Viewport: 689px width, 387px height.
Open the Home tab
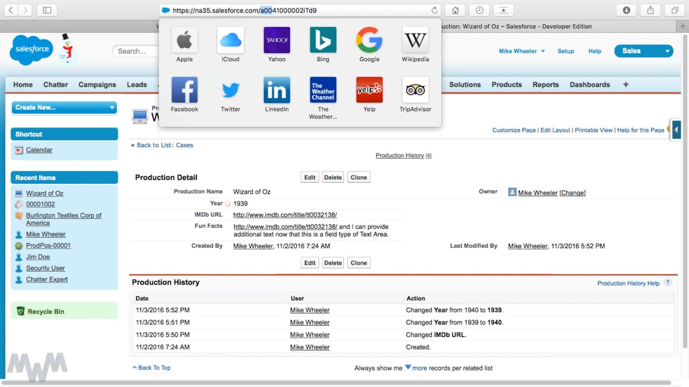click(23, 84)
